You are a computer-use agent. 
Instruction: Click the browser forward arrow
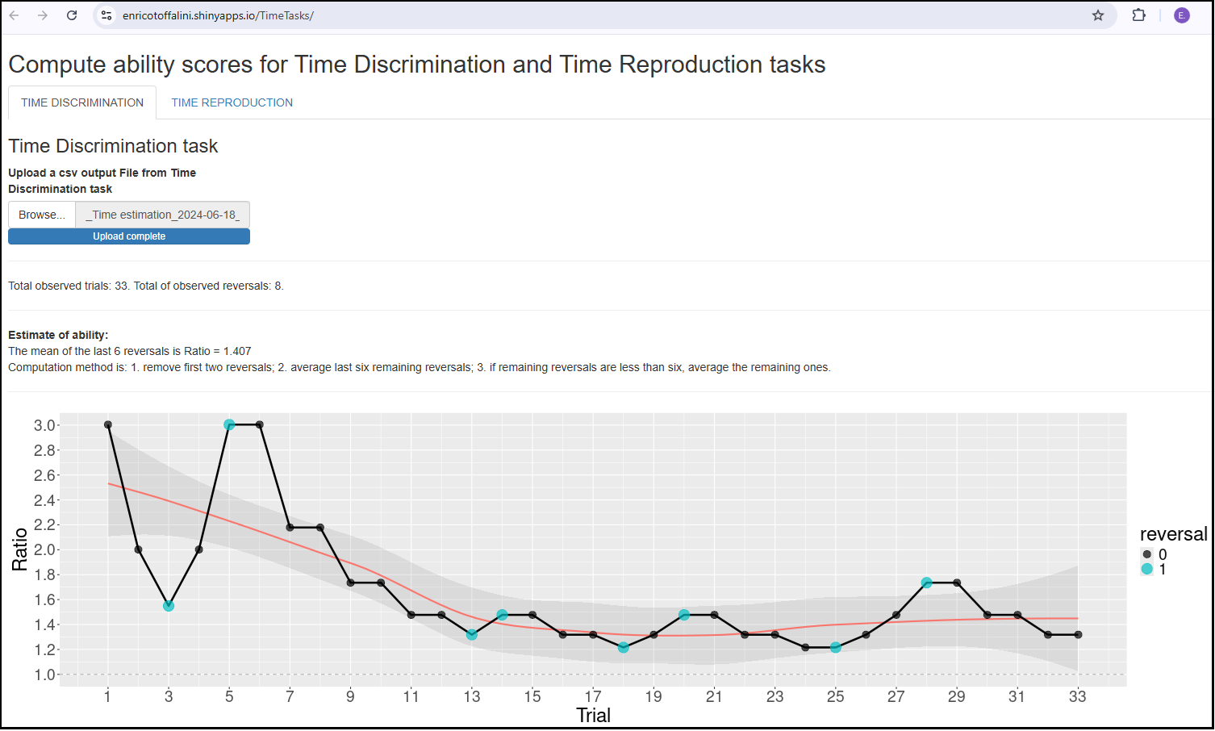click(43, 15)
